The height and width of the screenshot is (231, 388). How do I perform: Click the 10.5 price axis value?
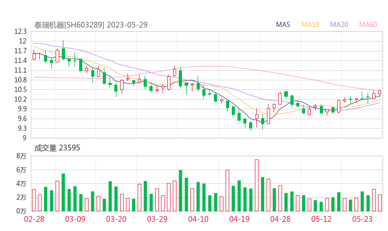[20, 90]
